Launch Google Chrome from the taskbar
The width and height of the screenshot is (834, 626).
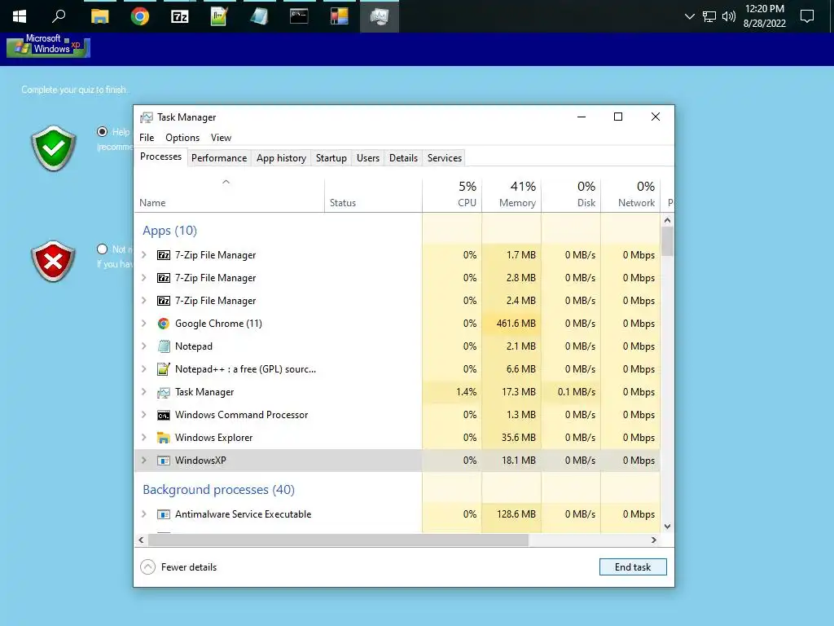[140, 16]
